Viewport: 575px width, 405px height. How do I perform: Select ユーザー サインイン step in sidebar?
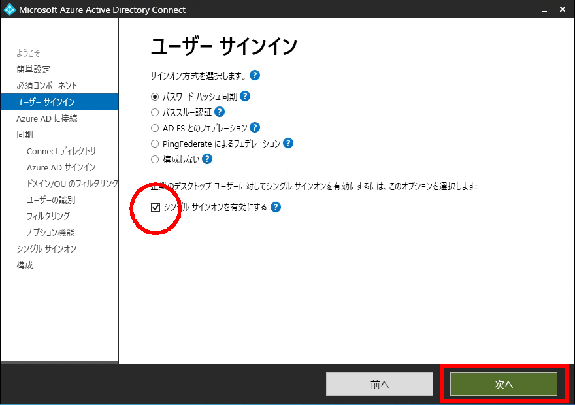tap(59, 101)
